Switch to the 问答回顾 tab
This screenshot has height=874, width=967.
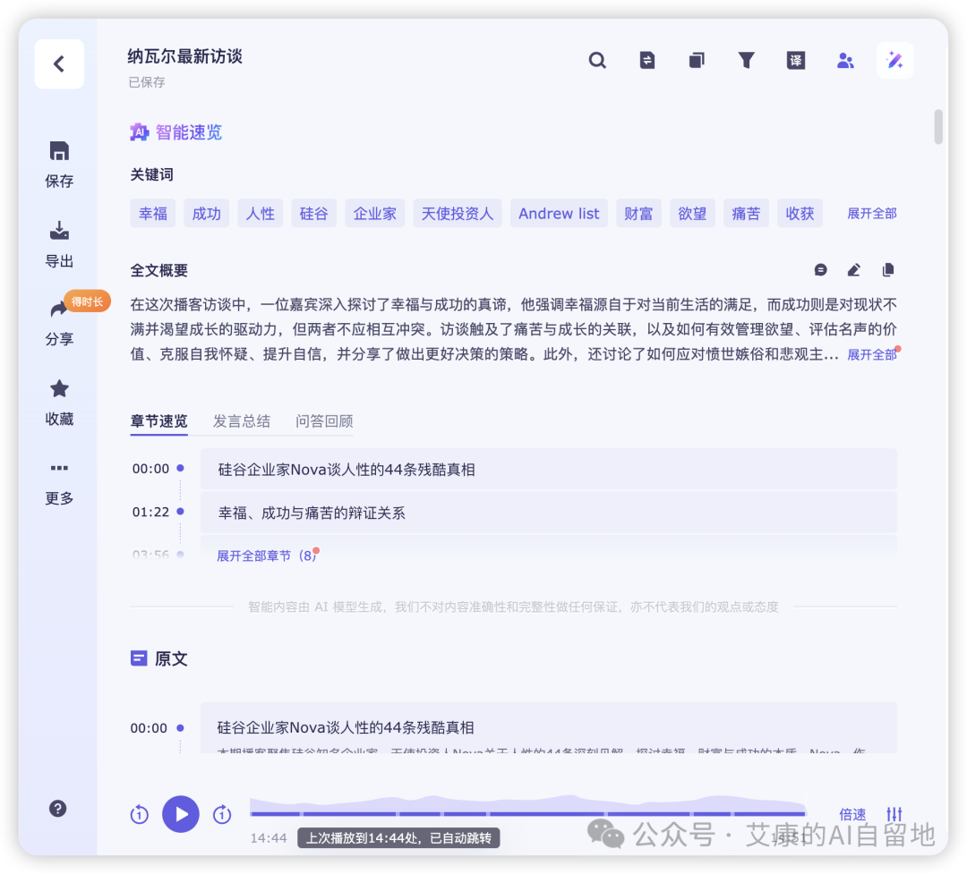coord(324,421)
